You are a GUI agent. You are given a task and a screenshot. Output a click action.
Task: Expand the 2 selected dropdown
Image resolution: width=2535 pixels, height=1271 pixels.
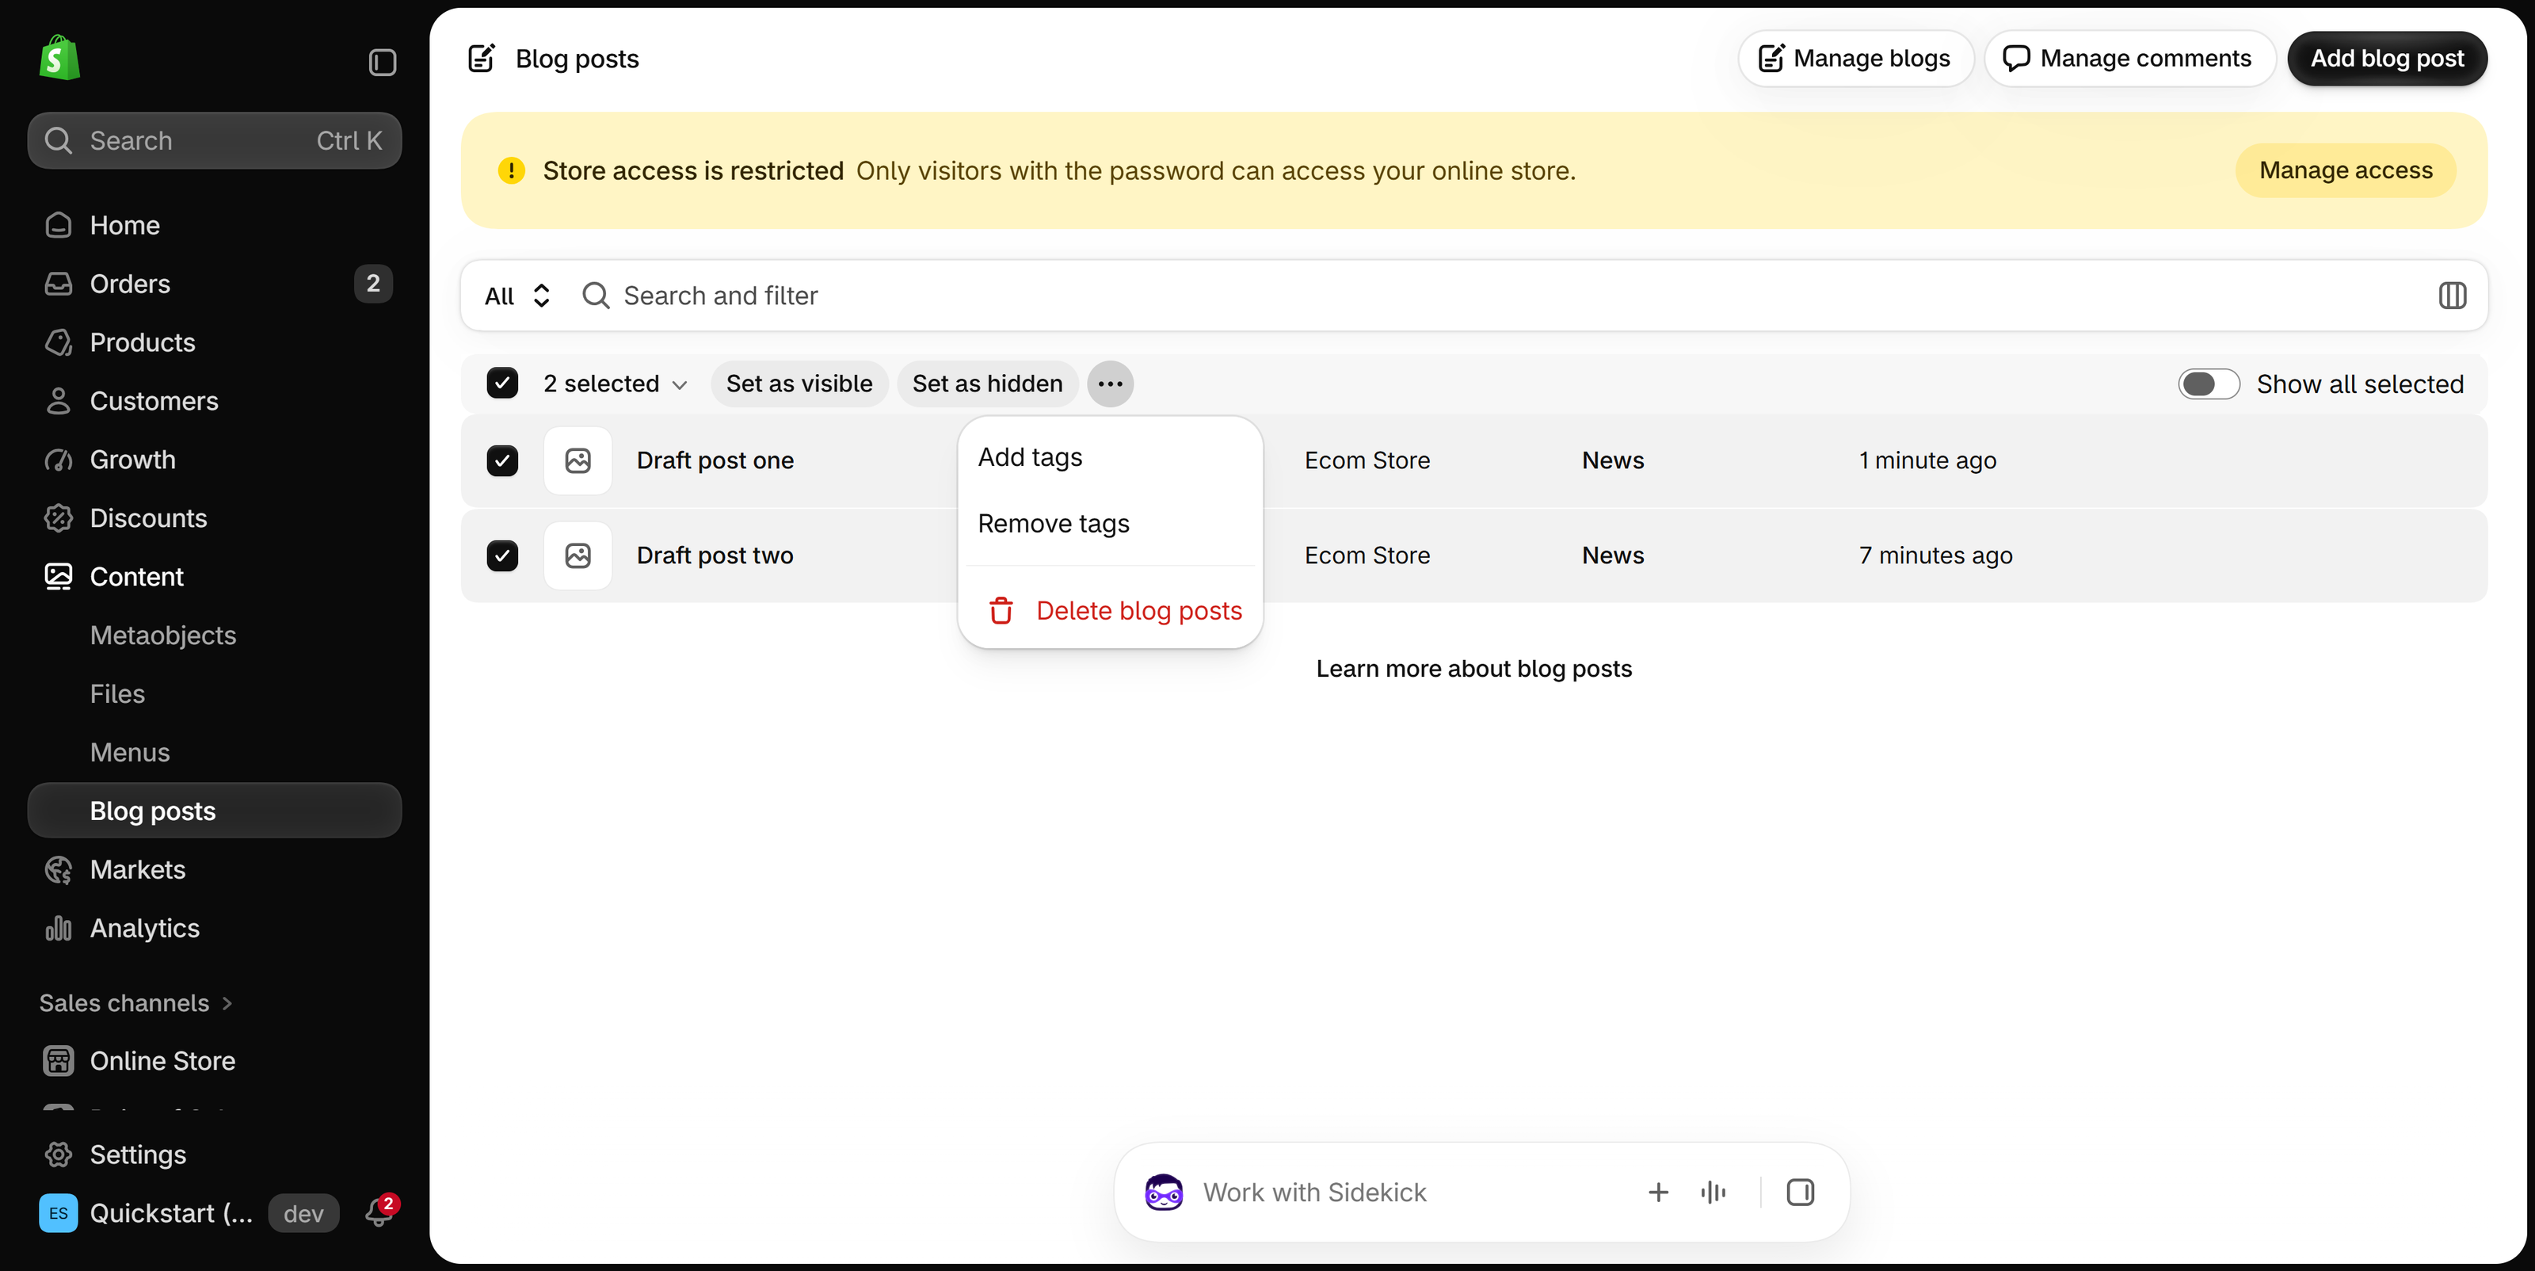[x=615, y=384]
